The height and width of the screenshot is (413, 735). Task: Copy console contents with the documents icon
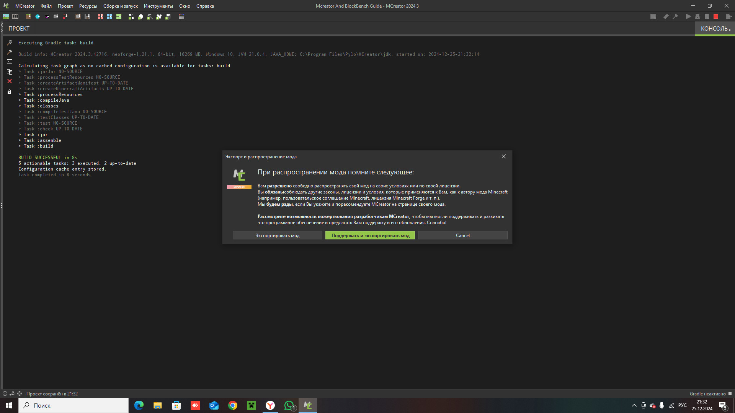(x=10, y=72)
